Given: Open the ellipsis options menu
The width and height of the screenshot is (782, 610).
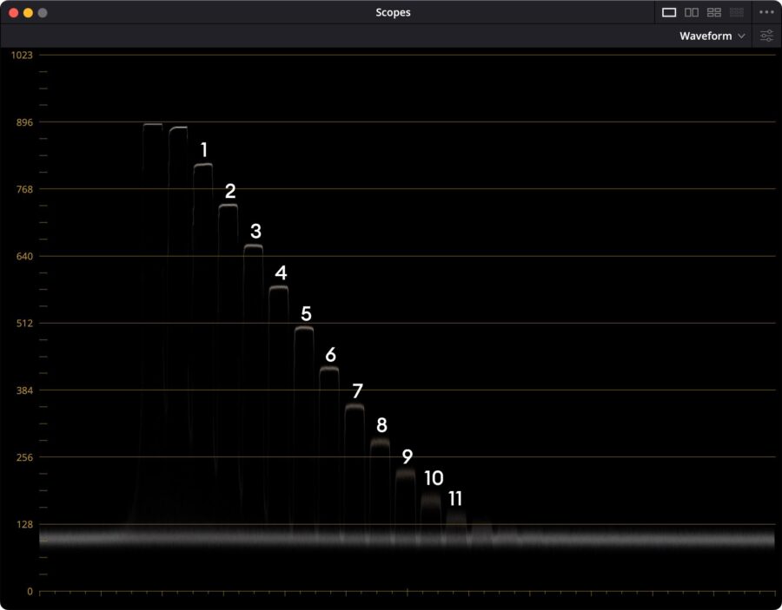Looking at the screenshot, I should [x=765, y=12].
